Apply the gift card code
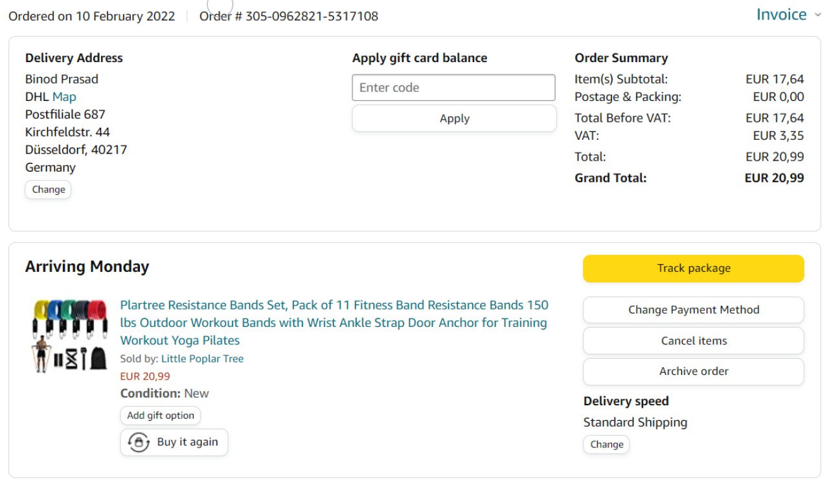Image resolution: width=829 pixels, height=483 pixels. [x=454, y=118]
